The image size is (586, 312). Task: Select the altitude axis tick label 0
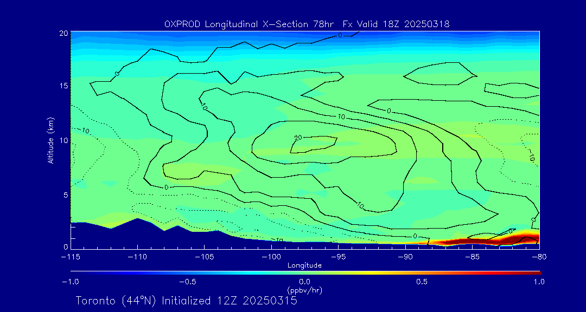65,246
